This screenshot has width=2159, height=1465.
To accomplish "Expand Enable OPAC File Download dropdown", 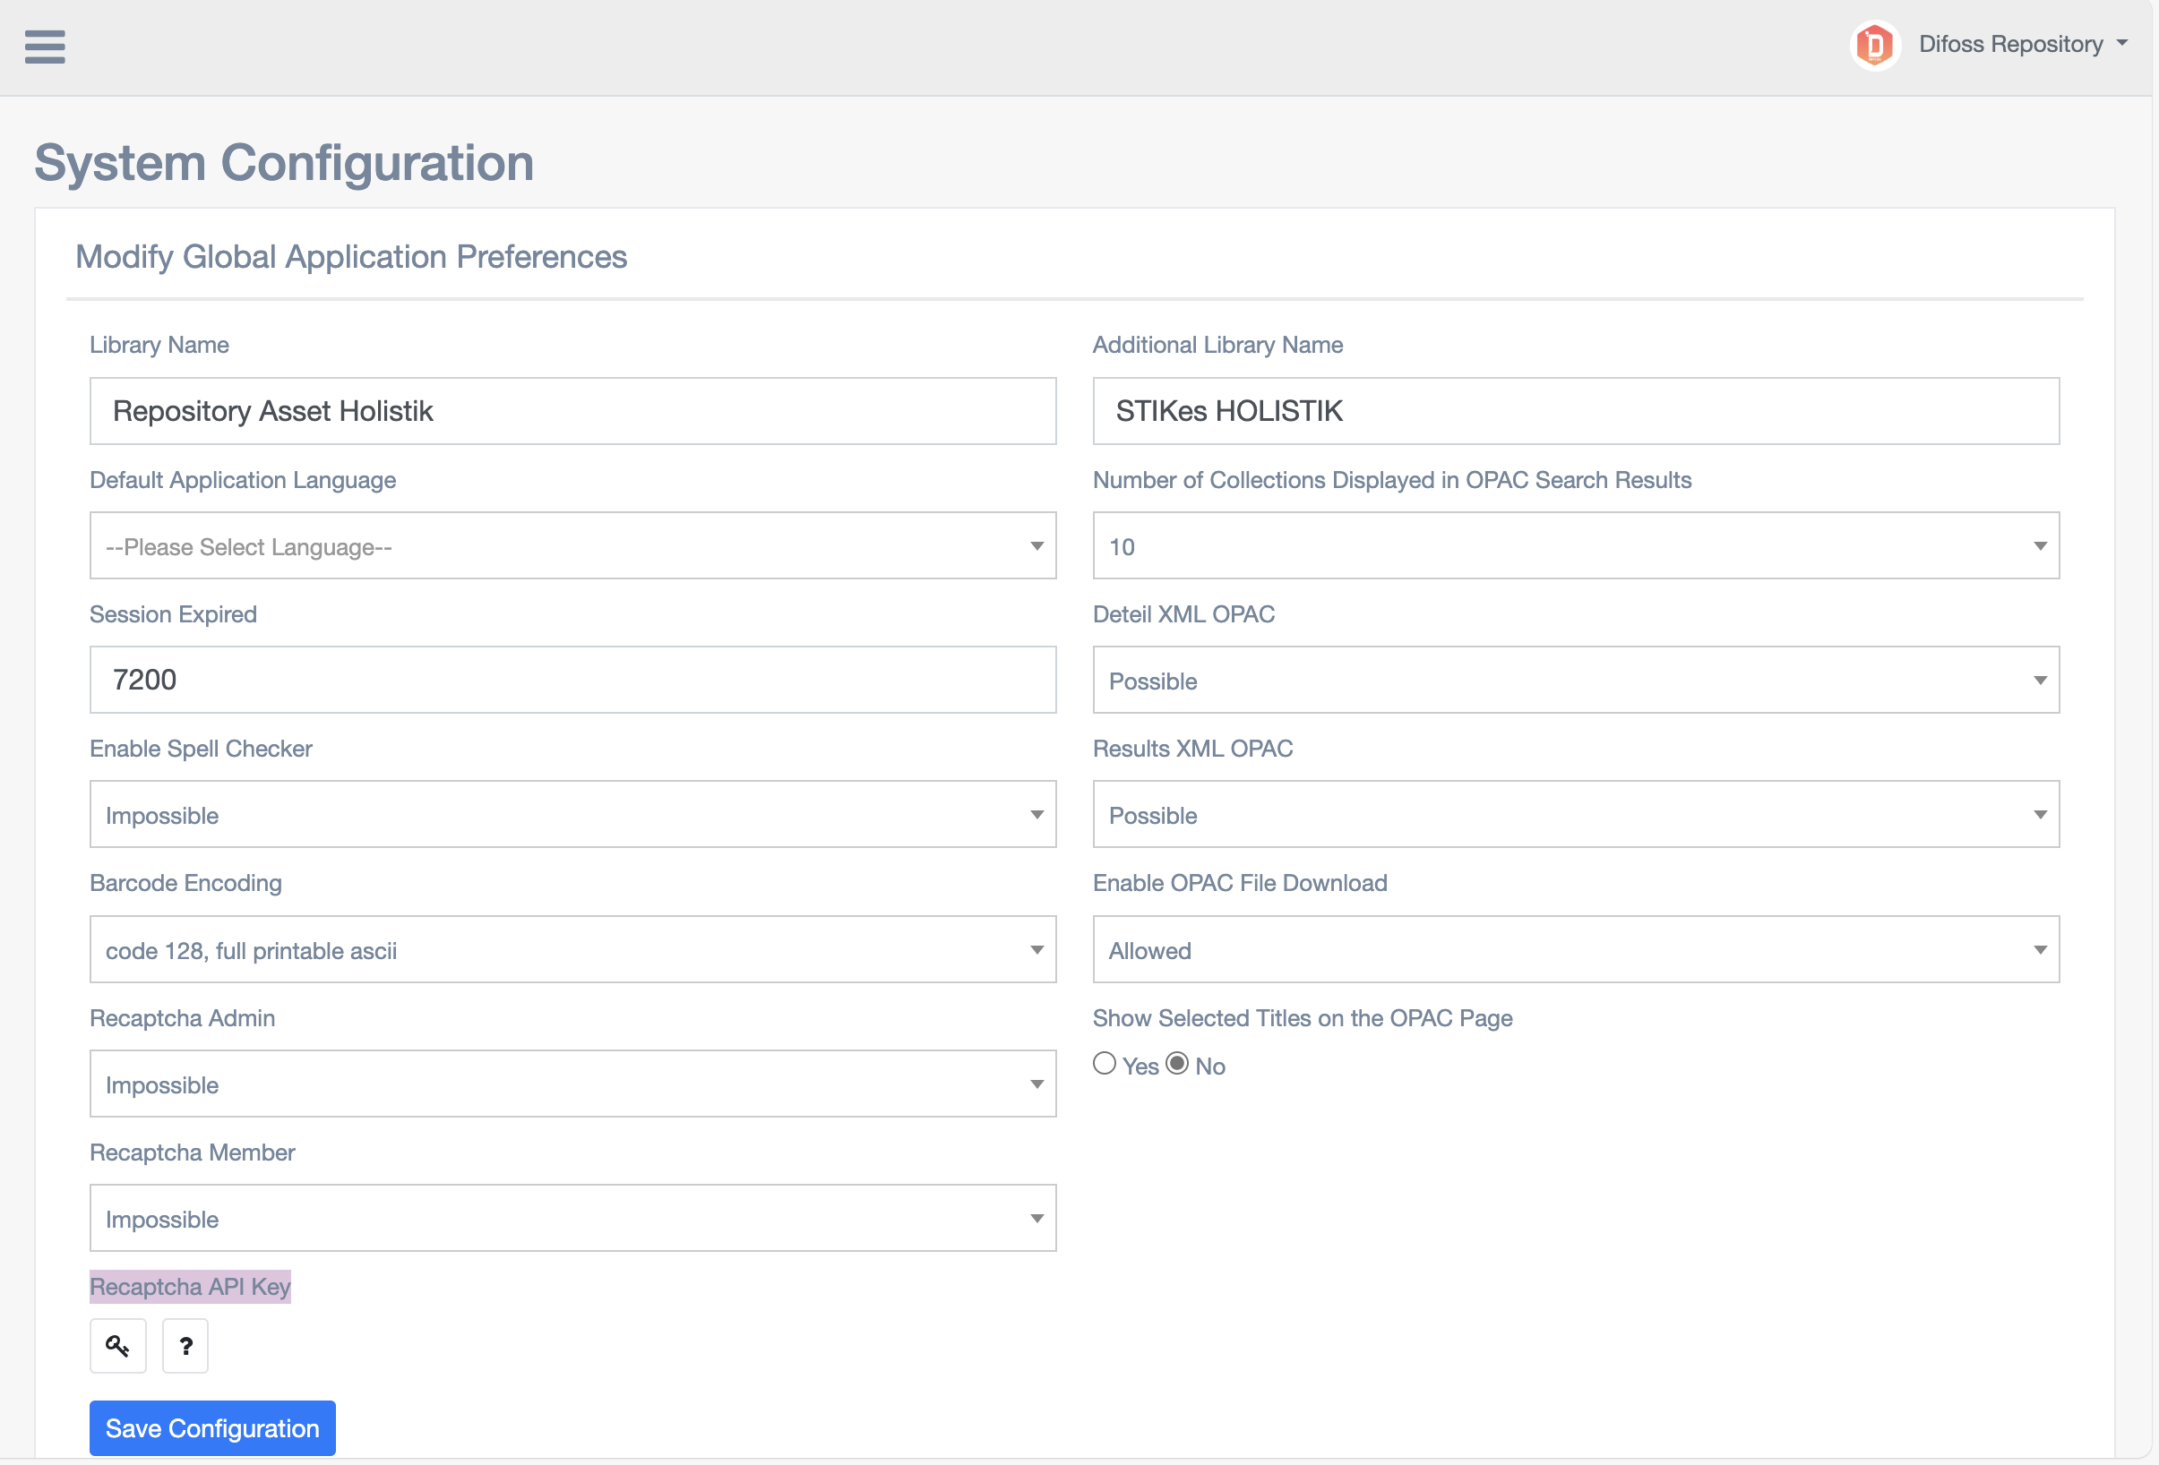I will (1576, 950).
